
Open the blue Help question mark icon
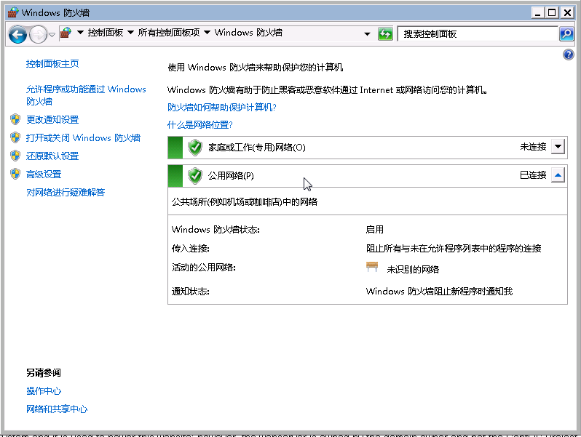(568, 55)
